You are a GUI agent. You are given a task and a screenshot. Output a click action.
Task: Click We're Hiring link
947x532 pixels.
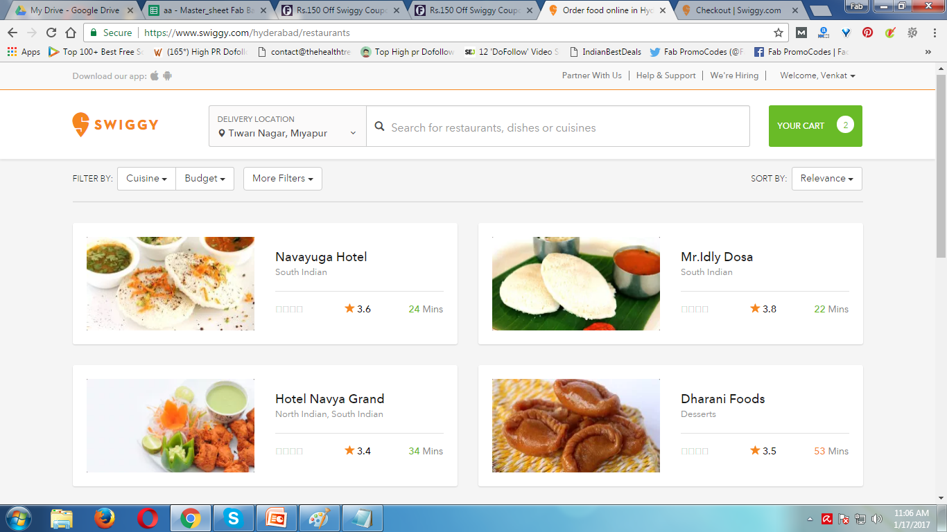click(x=734, y=76)
